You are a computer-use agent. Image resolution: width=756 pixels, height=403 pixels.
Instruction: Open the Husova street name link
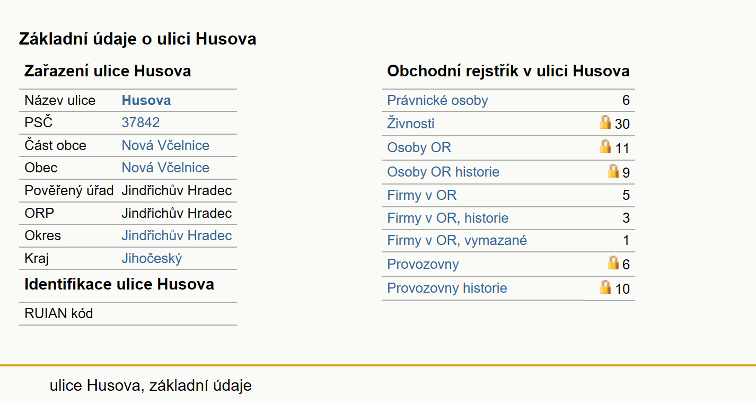[146, 101]
